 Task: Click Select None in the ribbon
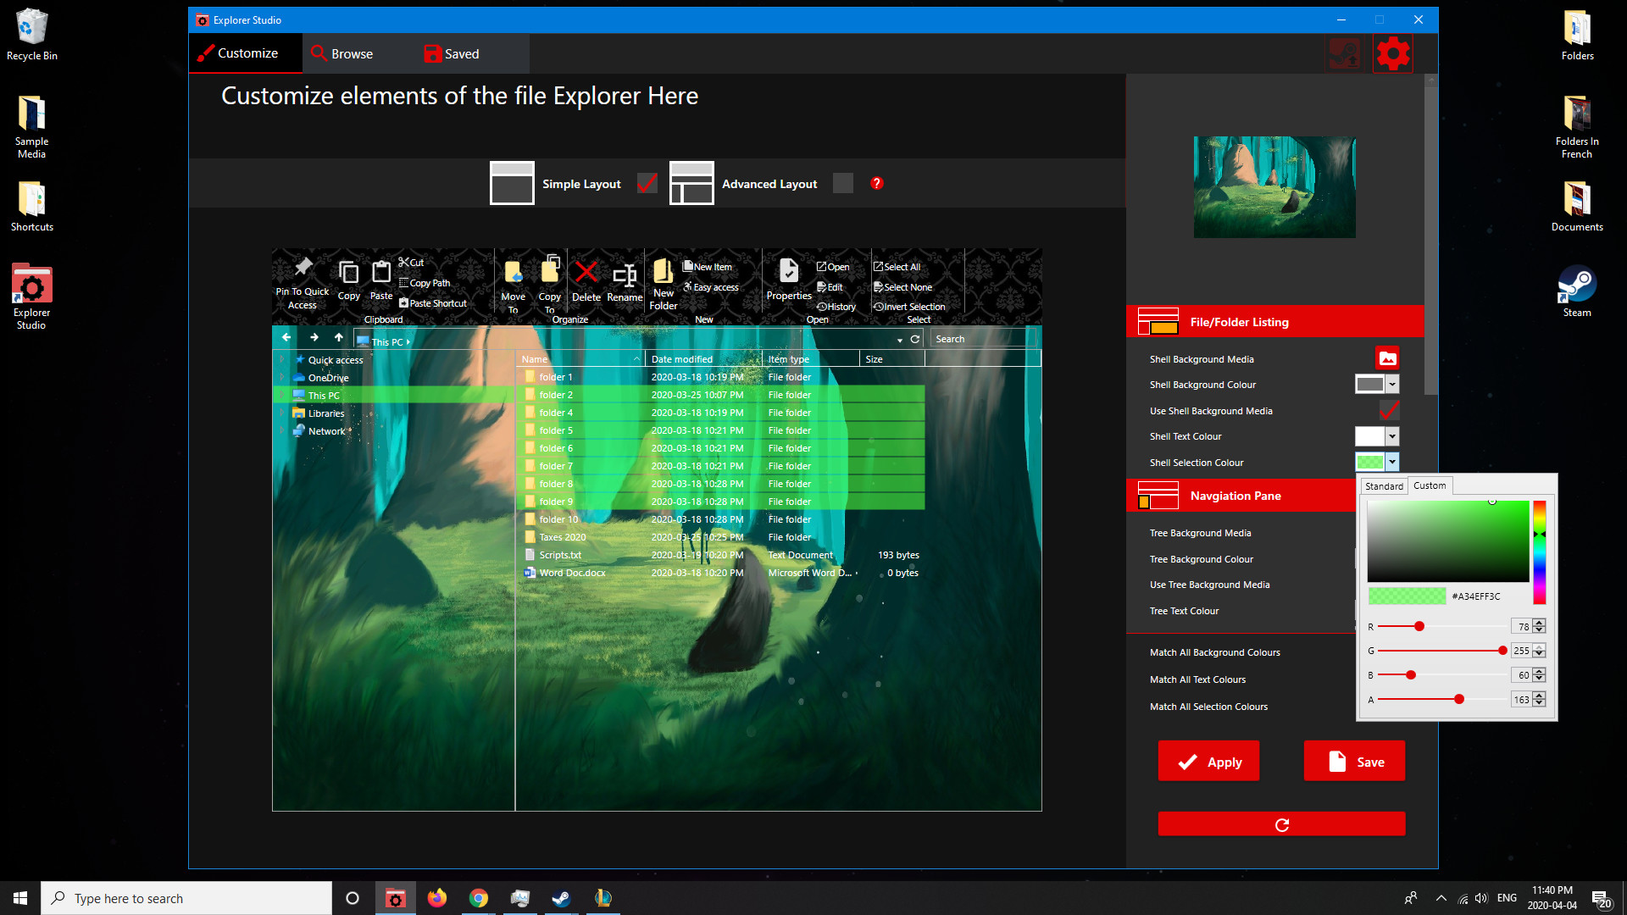tap(903, 287)
